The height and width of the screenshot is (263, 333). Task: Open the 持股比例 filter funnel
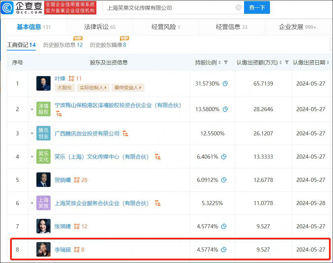[x=226, y=62]
